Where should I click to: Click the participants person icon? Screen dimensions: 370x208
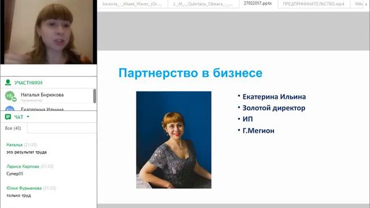tap(8, 82)
